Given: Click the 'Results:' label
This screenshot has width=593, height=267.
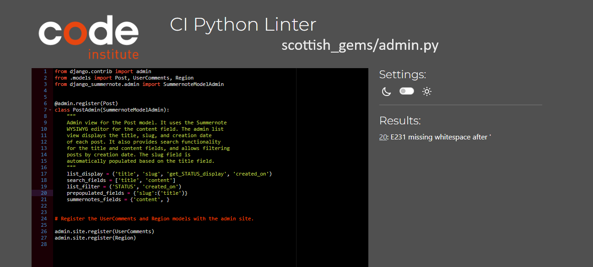Looking at the screenshot, I should point(400,121).
